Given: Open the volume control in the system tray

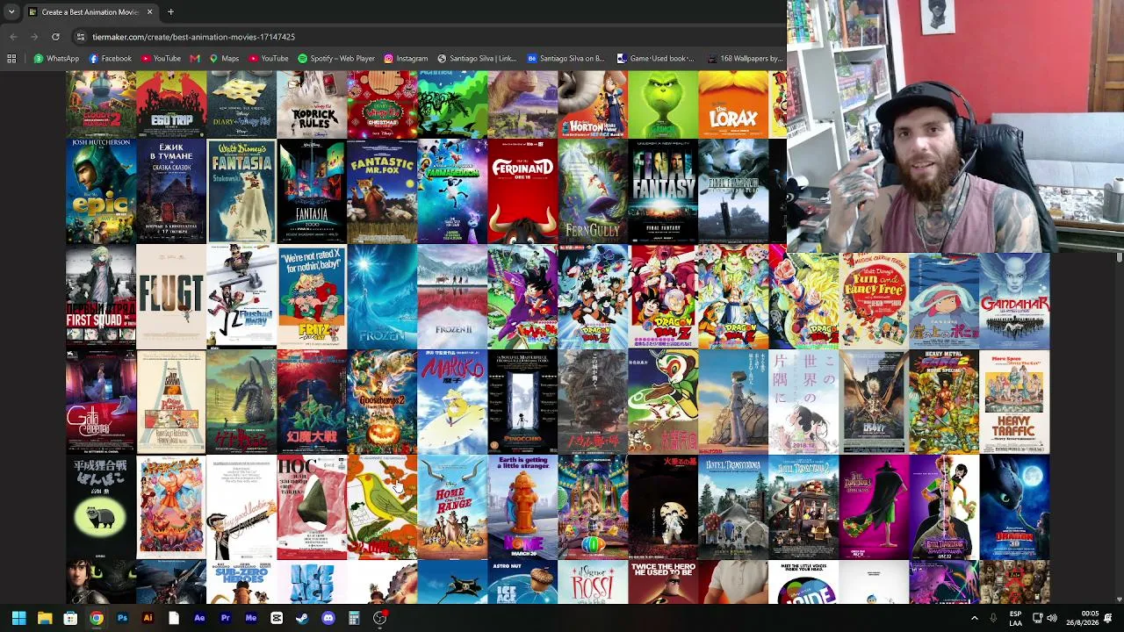Looking at the screenshot, I should 1052,618.
